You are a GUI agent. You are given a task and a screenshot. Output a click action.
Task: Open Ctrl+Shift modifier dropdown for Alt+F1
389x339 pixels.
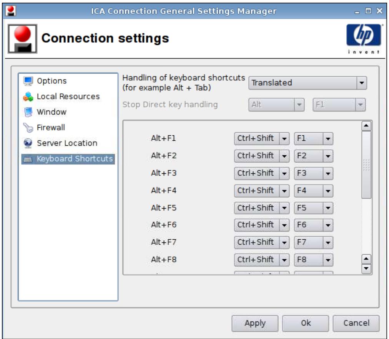(262, 138)
